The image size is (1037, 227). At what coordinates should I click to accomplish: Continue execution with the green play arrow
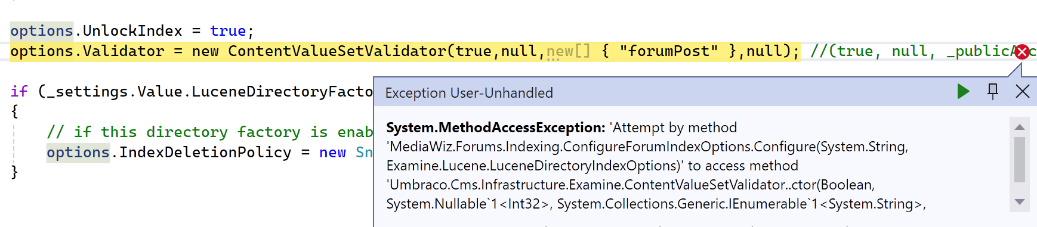963,91
